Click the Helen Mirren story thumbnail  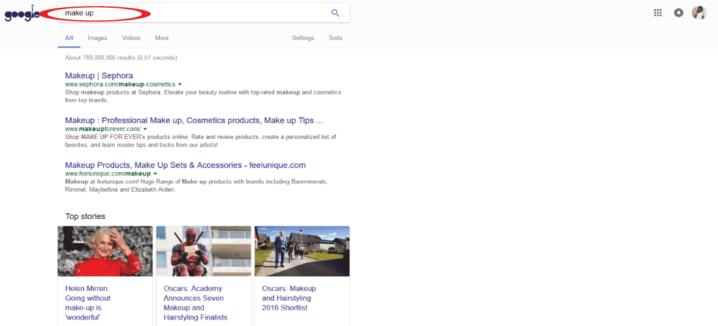click(x=105, y=251)
